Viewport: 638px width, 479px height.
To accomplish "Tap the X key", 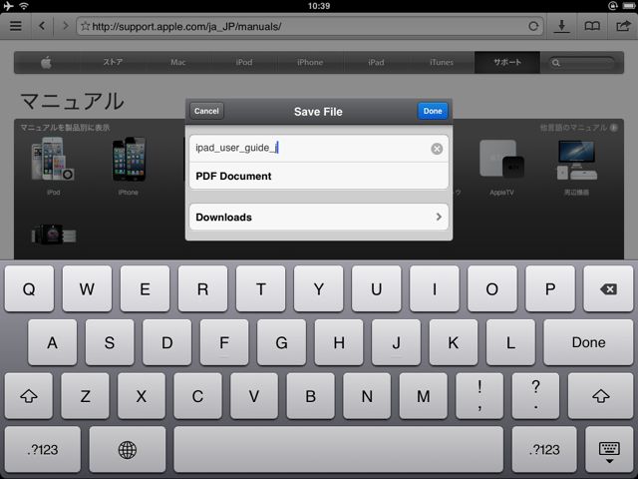I will pyautogui.click(x=142, y=396).
